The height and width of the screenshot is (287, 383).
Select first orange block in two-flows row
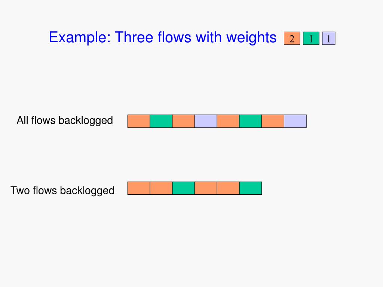(139, 188)
